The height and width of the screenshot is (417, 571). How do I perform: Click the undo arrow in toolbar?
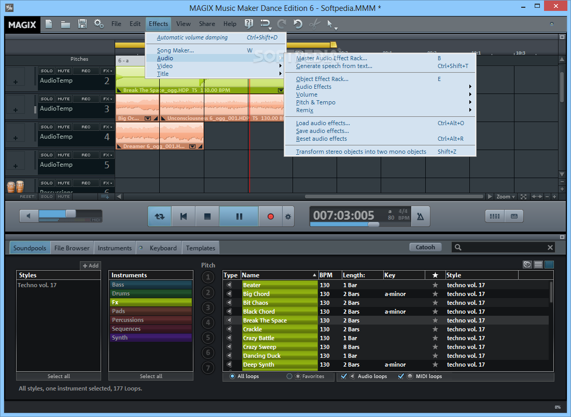tap(298, 24)
